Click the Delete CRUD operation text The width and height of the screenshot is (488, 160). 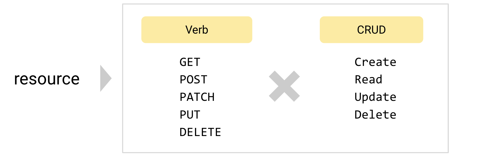pyautogui.click(x=376, y=115)
